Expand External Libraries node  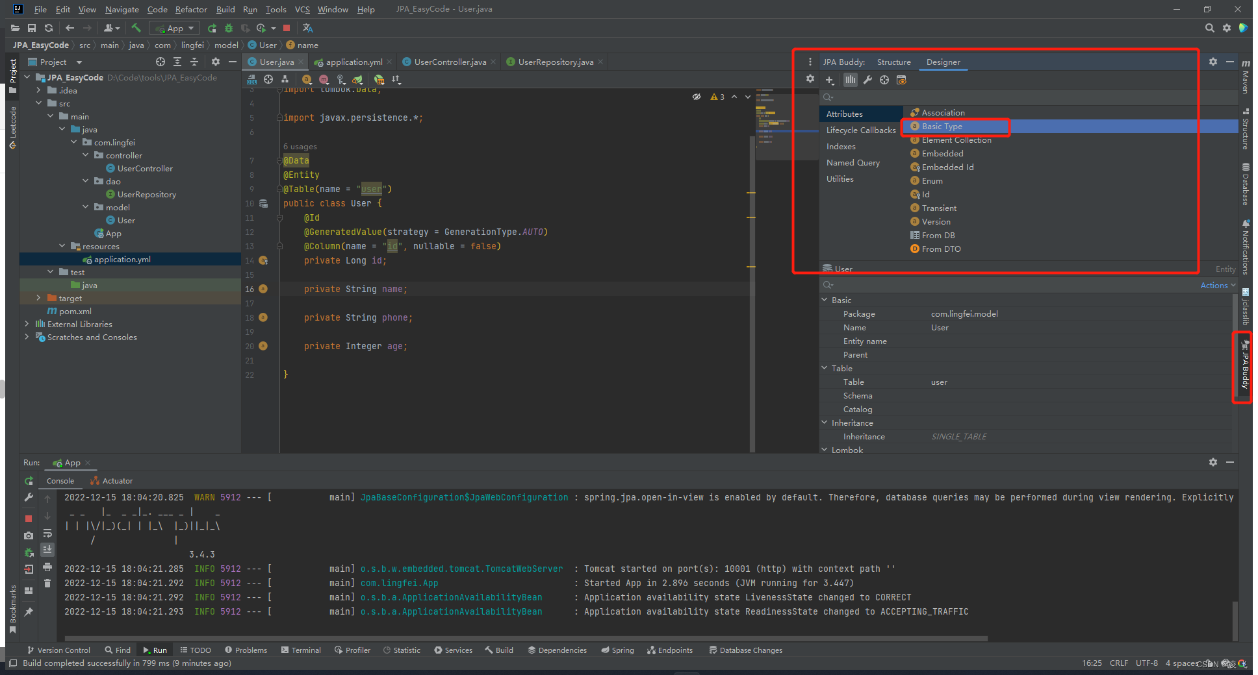click(x=27, y=324)
